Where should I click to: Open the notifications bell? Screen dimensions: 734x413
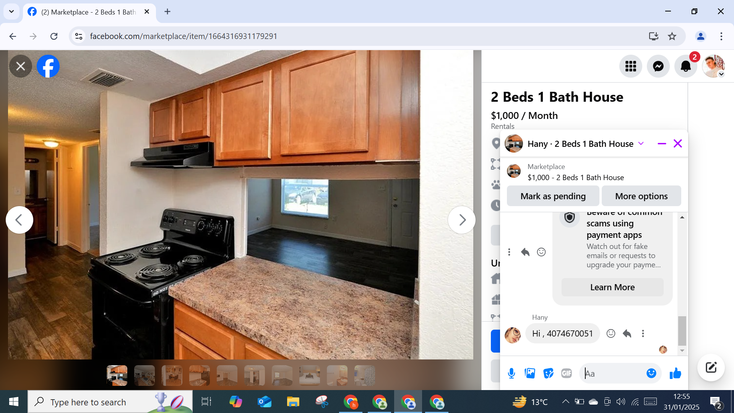click(x=685, y=66)
